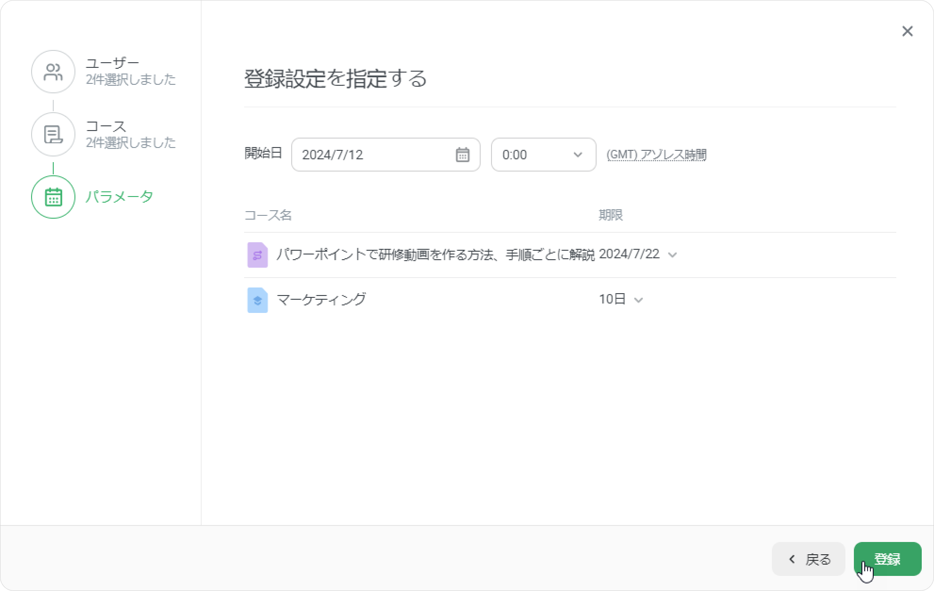934x591 pixels.
Task: Close the dialog with the X icon
Action: [x=907, y=31]
